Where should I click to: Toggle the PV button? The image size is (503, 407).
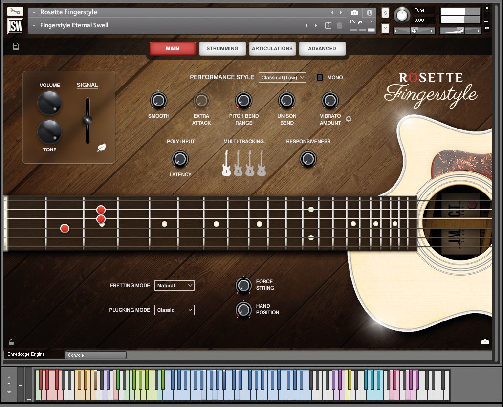[x=487, y=28]
